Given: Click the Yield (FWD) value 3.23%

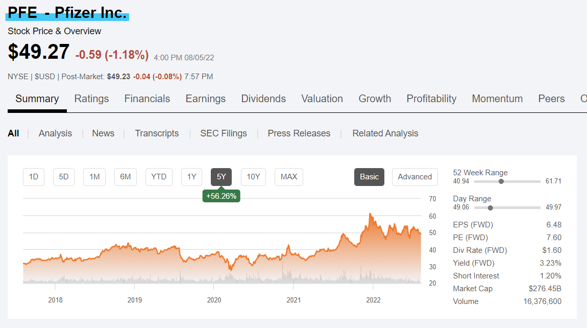Looking at the screenshot, I should [550, 263].
